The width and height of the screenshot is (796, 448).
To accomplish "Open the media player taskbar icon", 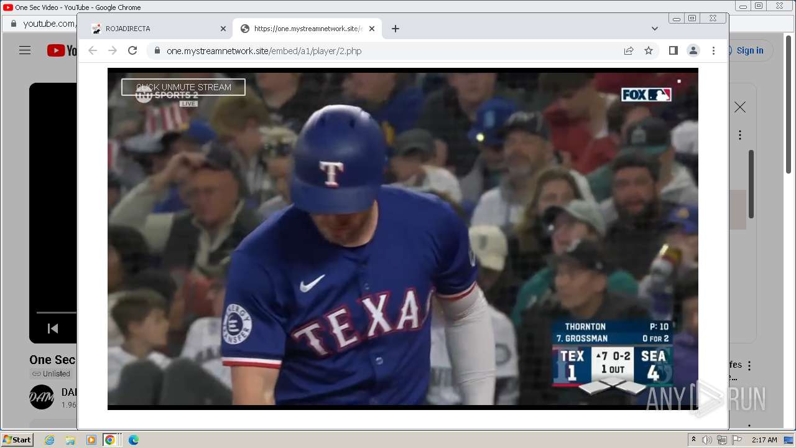I will [91, 440].
